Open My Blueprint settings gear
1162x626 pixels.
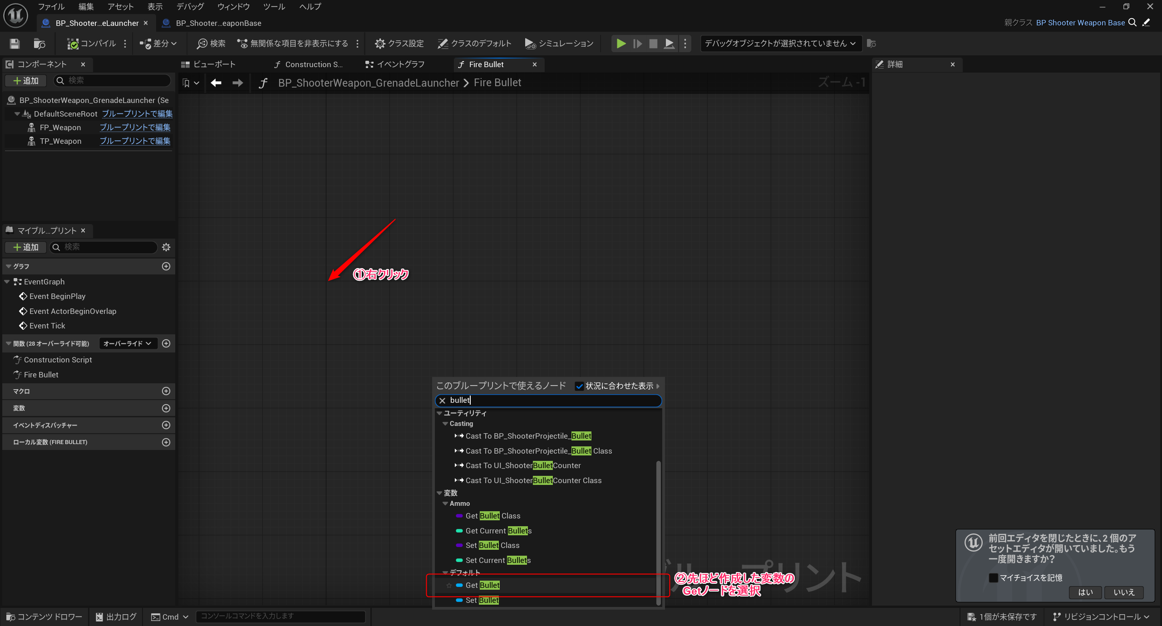(166, 247)
